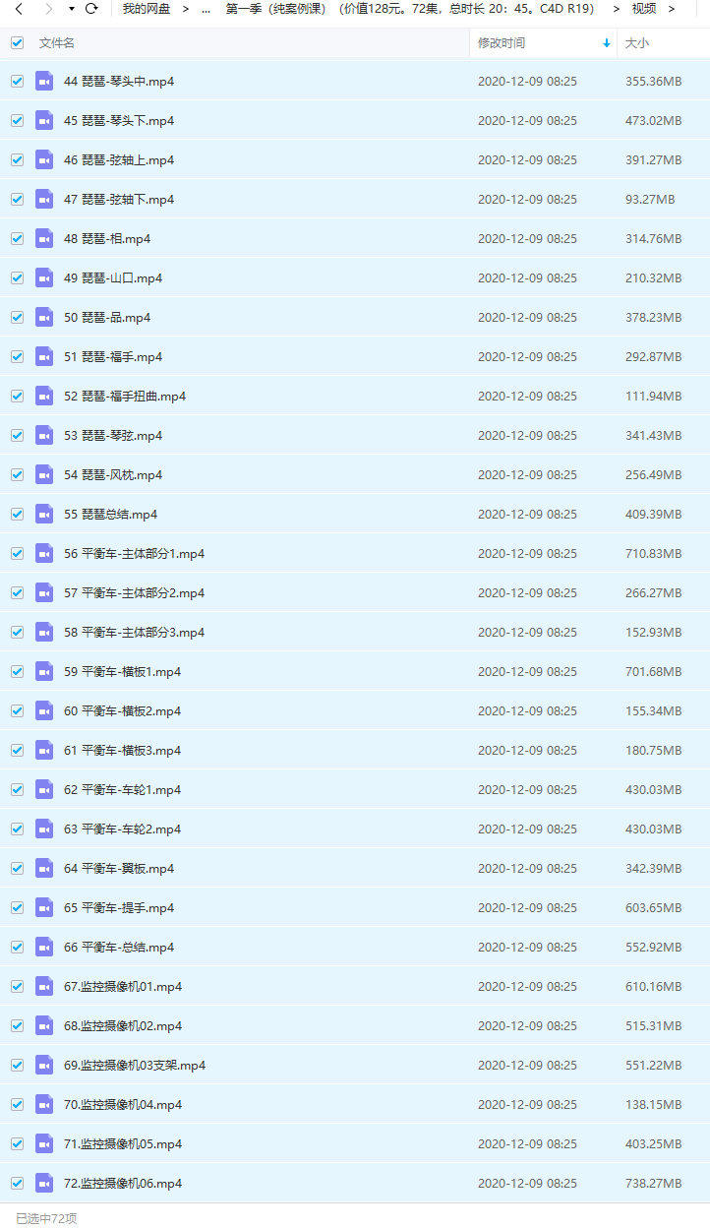This screenshot has height=1228, width=710.
Task: Sort by the 大小 column header
Action: point(637,43)
